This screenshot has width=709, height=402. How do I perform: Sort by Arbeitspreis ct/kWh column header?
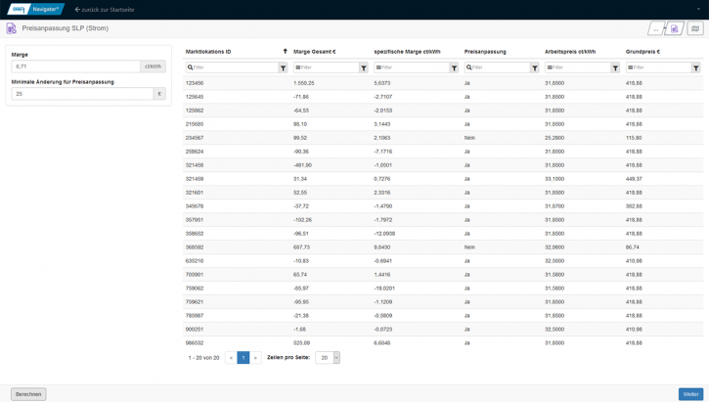[570, 52]
